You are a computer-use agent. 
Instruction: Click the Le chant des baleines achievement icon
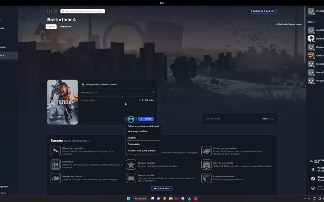click(x=206, y=178)
